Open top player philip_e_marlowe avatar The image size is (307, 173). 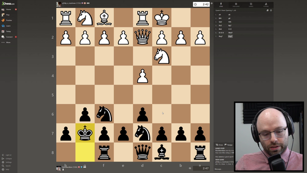pos(59,4)
